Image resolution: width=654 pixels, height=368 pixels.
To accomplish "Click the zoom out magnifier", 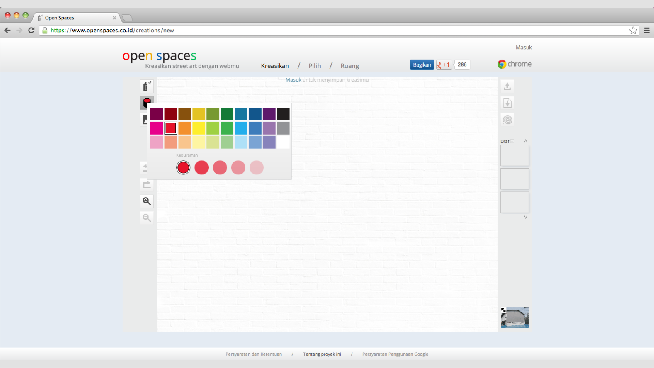I will click(147, 218).
